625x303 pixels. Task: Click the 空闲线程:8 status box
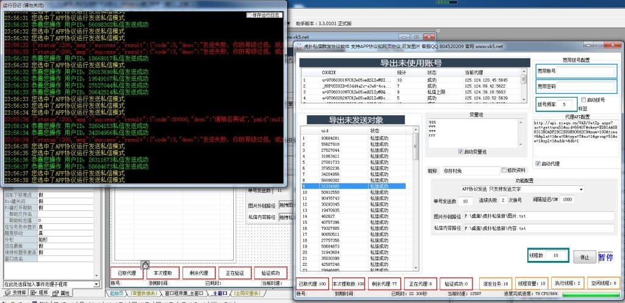[x=604, y=283]
